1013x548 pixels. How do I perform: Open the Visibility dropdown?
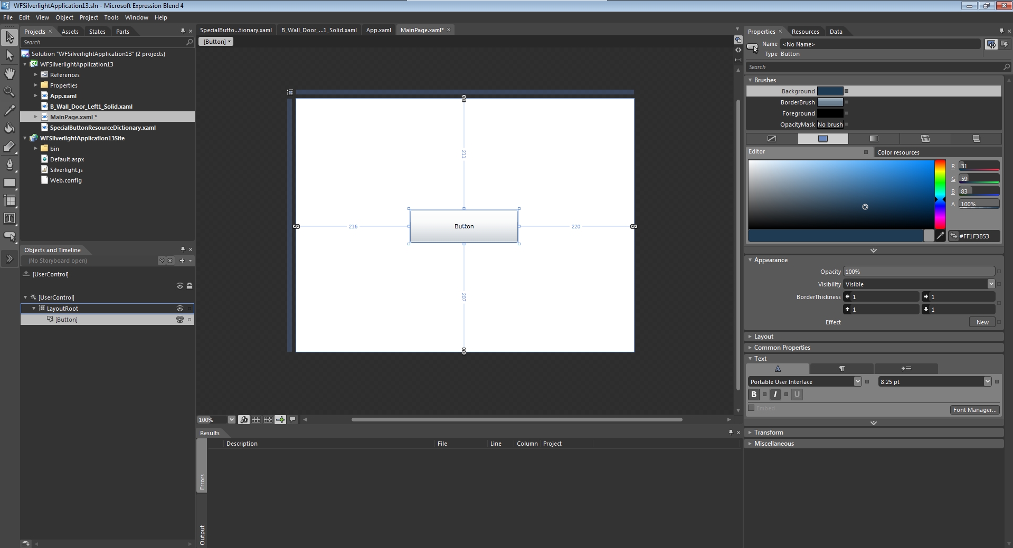[990, 284]
